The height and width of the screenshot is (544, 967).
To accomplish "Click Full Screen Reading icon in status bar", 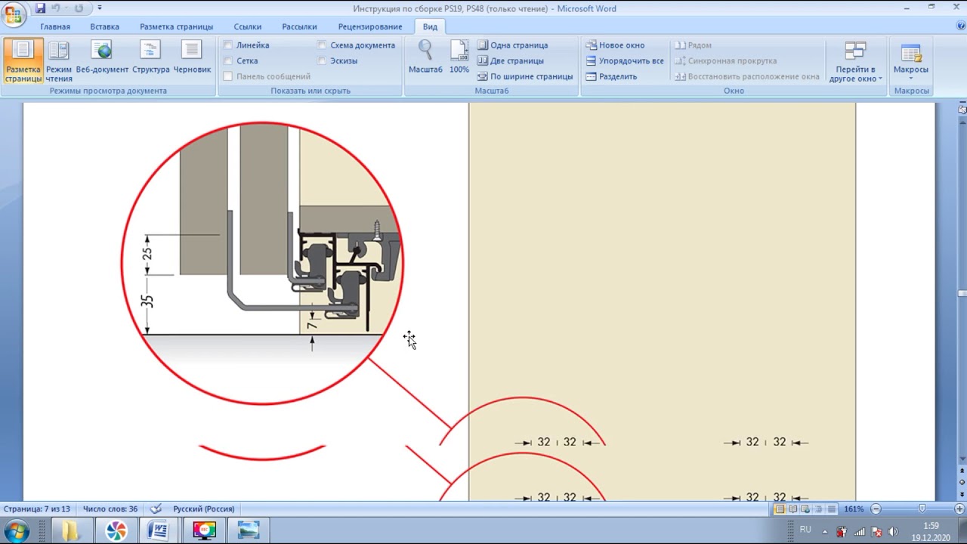I will 792,509.
